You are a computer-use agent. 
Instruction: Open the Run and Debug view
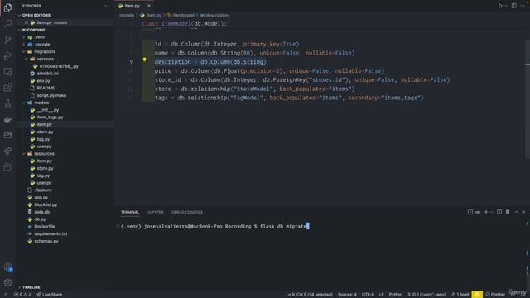[x=7, y=55]
